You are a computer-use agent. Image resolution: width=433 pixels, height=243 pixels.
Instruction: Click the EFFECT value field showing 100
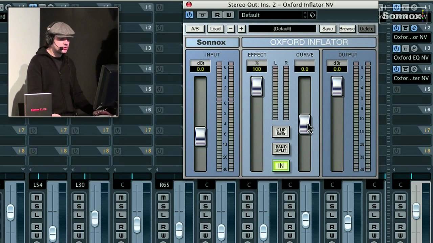[257, 69]
